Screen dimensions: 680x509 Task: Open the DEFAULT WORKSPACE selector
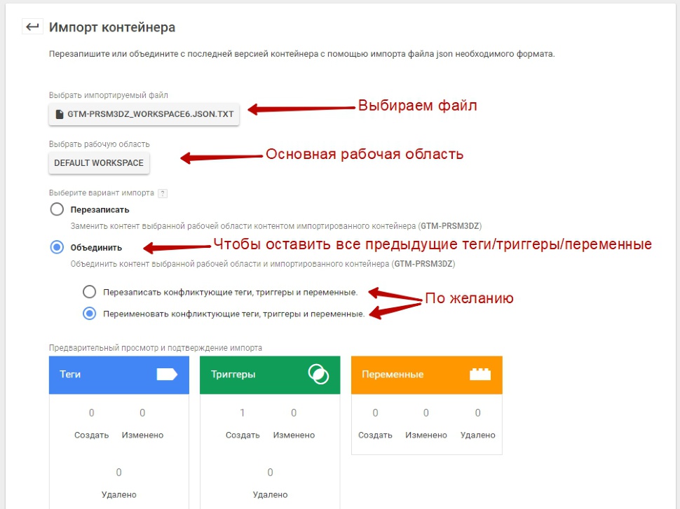tap(99, 163)
